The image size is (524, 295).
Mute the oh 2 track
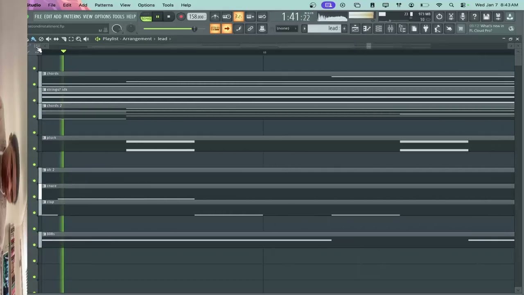tap(34, 181)
